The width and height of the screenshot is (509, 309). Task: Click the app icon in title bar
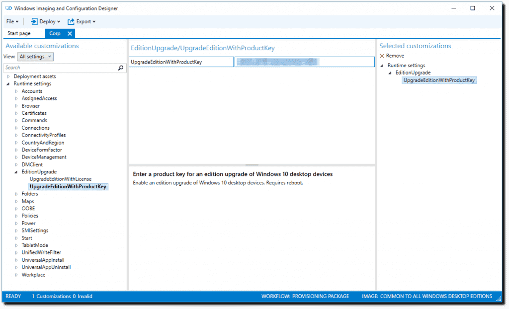pos(9,8)
